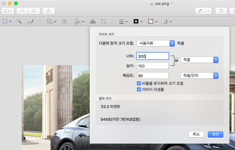Viewport: 235px width, 150px height.
Task: Click the Rotate button in toolbar
Action: [x=221, y=11]
